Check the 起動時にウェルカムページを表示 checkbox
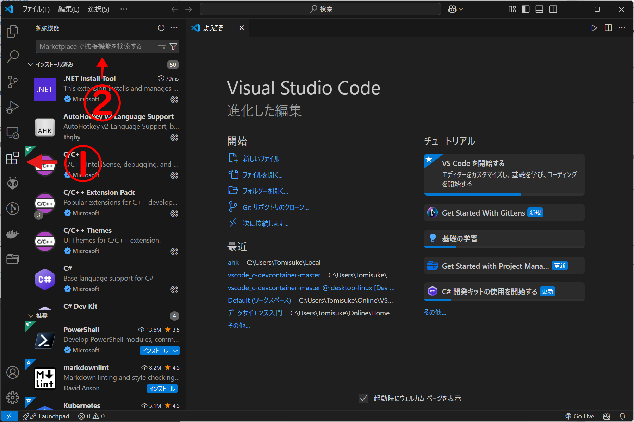 click(x=363, y=398)
